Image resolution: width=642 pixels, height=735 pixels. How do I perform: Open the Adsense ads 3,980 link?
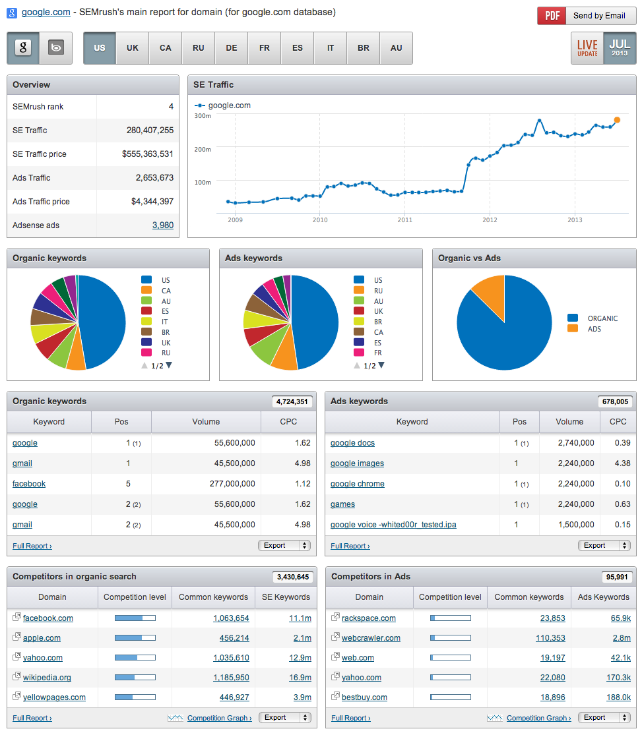(163, 225)
